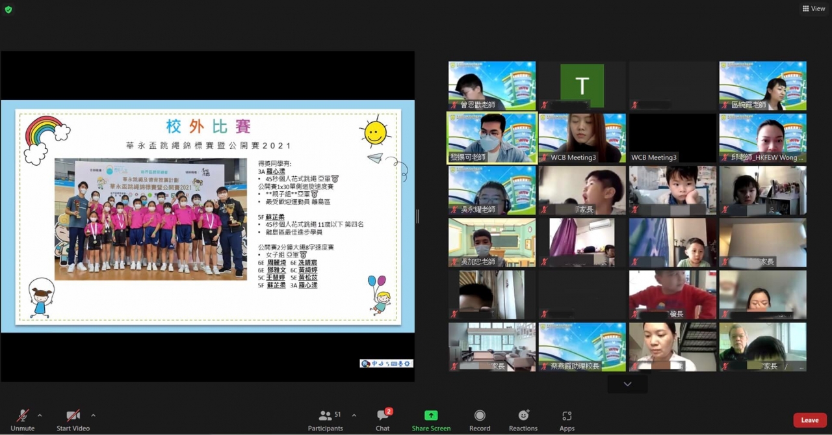Toggle the half-moon icon in the input method bar

381,363
